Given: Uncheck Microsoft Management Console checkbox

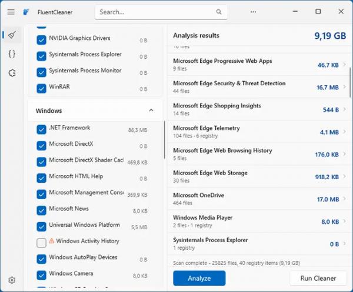Looking at the screenshot, I should pos(41,194).
